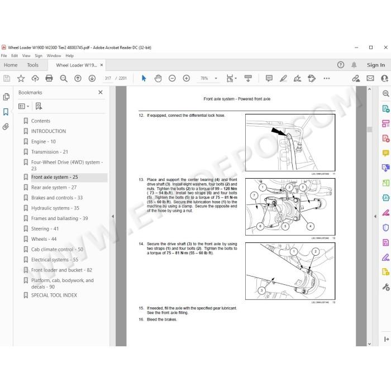Expand the bookmarks options menu dropdown
The height and width of the screenshot is (391, 391).
click(x=24, y=106)
